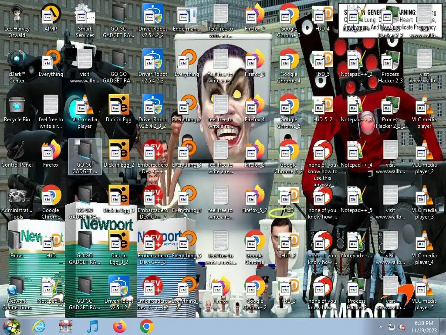Viewport: 446px width, 335px height.
Task: Select the Notepad++_2 shortcut
Action: 356,63
